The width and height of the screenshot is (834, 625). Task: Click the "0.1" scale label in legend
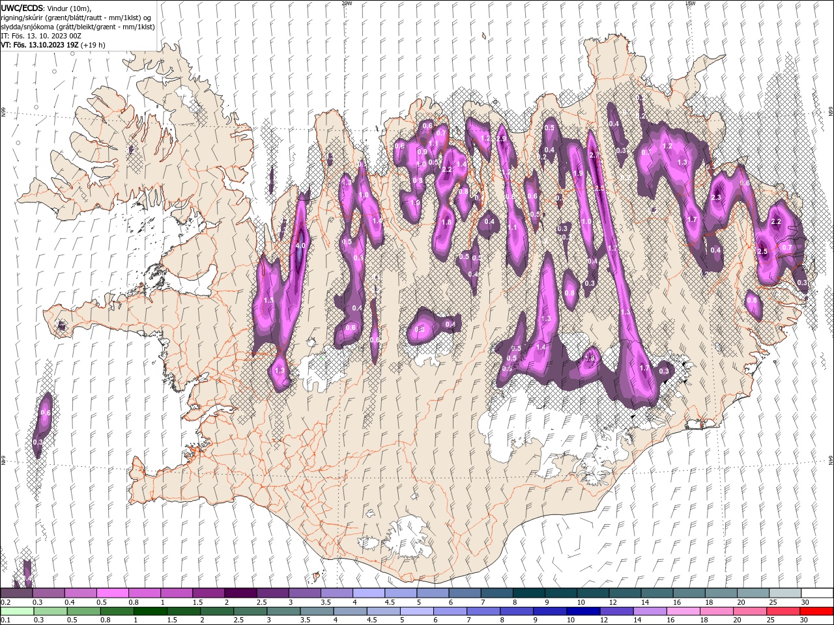6,620
